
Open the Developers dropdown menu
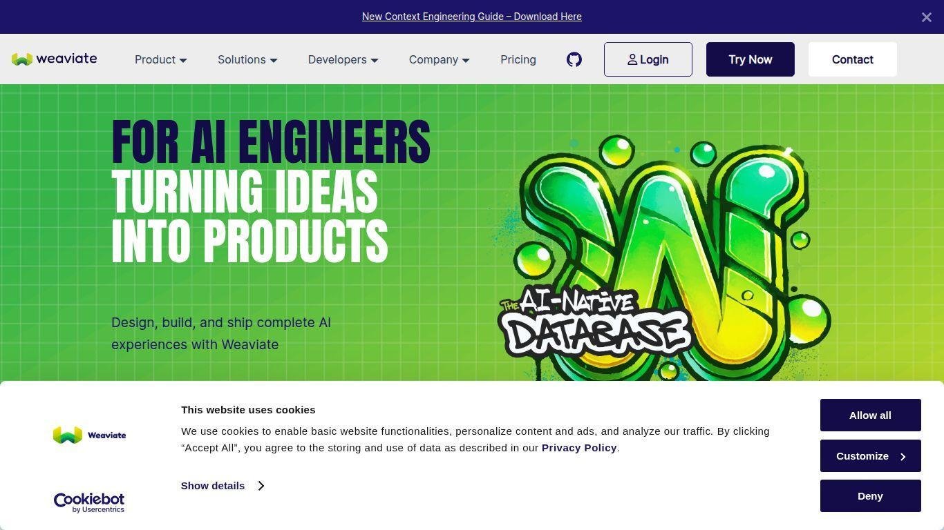pos(343,60)
